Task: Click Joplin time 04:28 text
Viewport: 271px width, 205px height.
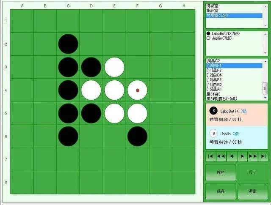Action: tap(225, 142)
